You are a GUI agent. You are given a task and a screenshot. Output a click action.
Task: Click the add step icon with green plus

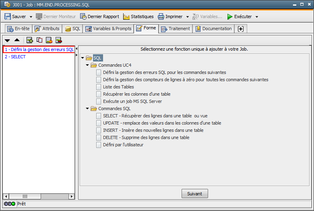pos(29,40)
